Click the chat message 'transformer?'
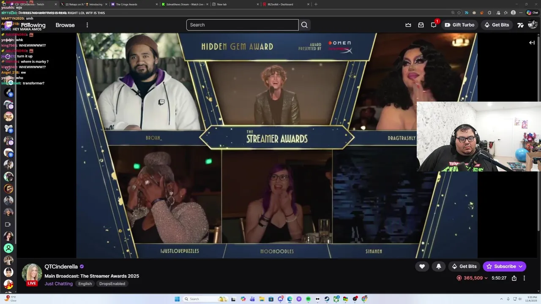 [33, 83]
